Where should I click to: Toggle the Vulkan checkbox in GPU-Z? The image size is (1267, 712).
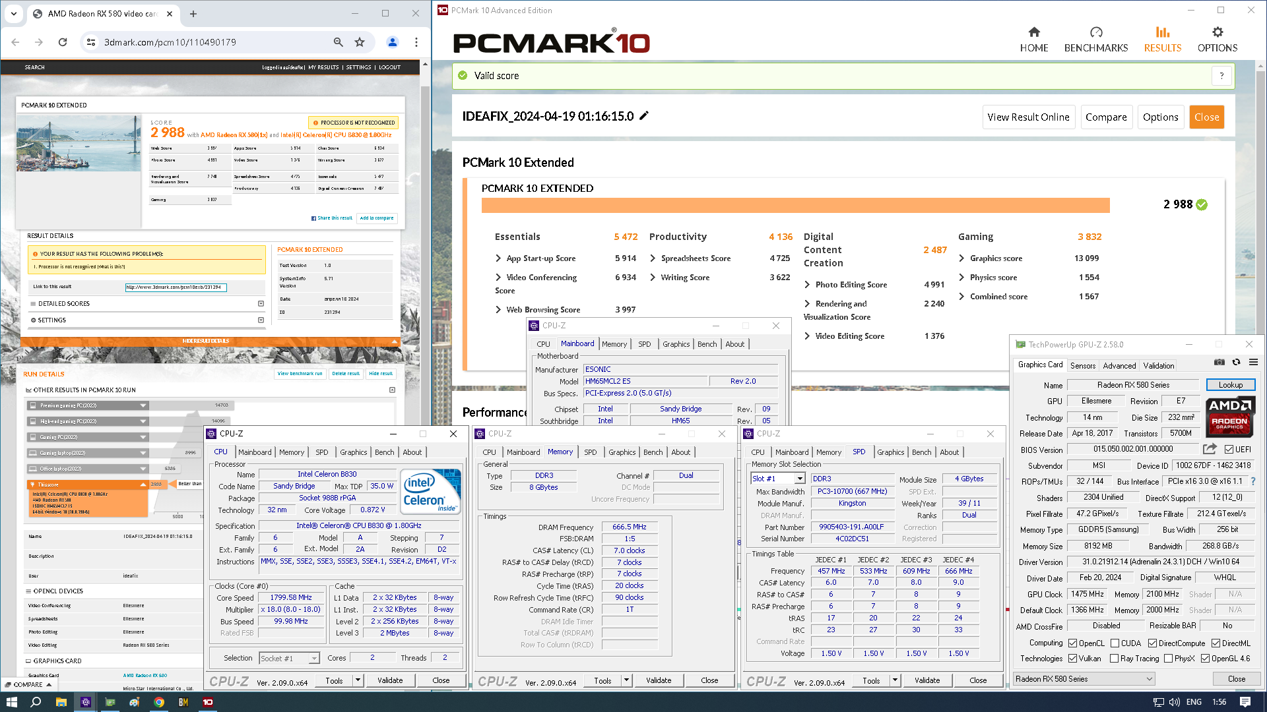[1073, 659]
